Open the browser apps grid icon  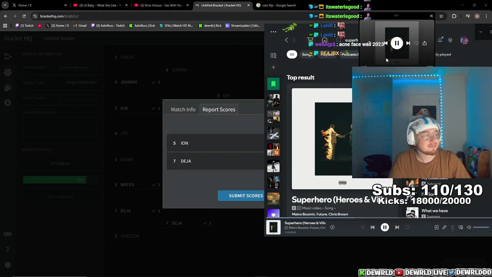pos(5,26)
